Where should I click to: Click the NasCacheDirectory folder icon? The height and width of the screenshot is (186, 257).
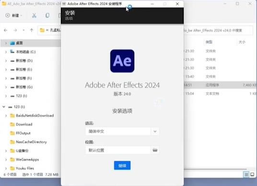click(12, 142)
